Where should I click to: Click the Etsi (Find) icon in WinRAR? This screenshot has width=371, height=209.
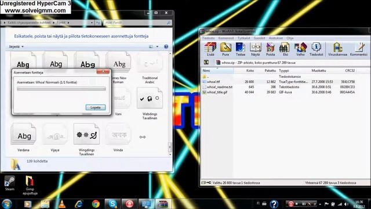[285, 49]
